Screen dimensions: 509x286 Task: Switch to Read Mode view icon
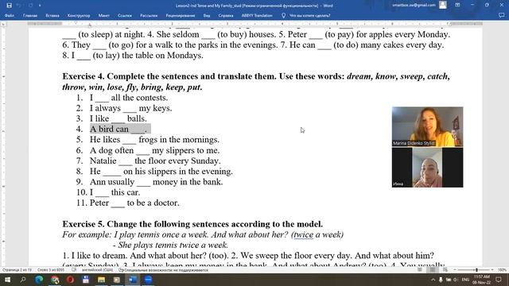[x=420, y=270]
